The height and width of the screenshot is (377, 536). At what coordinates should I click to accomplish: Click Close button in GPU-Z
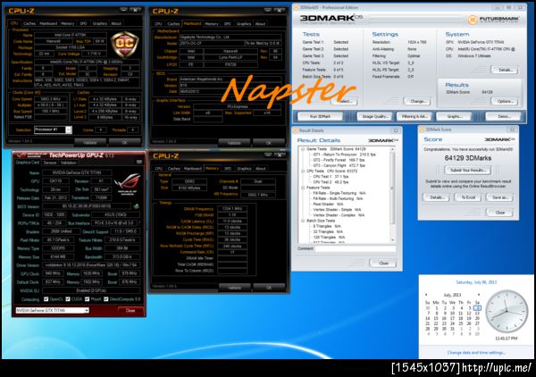(x=130, y=310)
